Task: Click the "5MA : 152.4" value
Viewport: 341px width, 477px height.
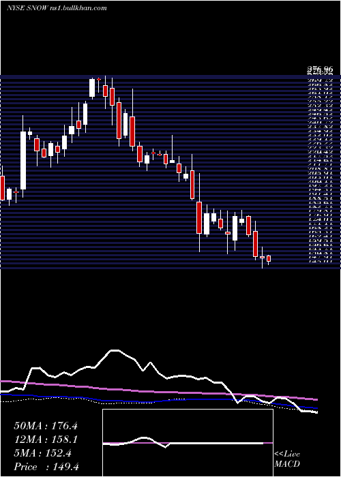Action: (x=42, y=453)
